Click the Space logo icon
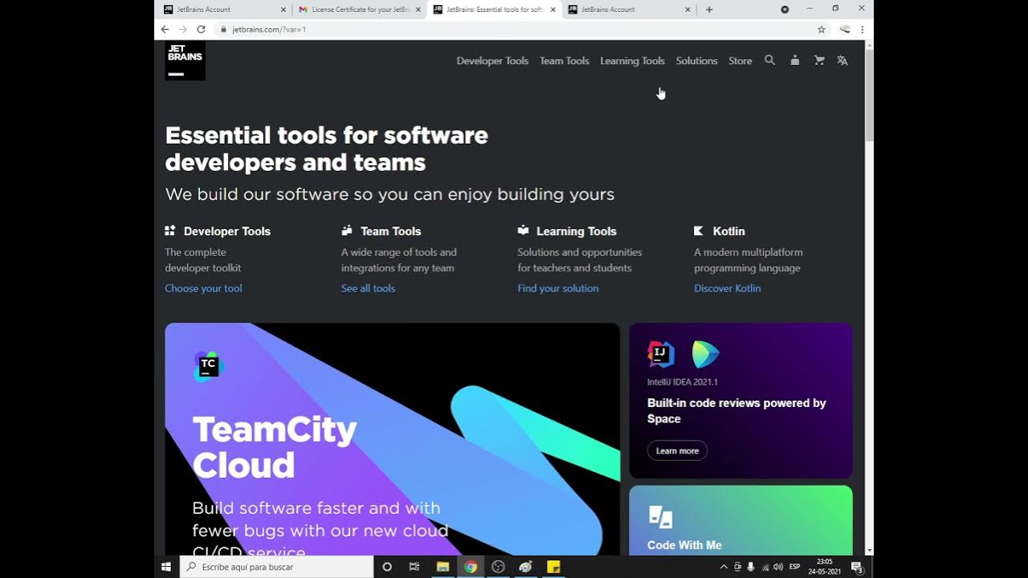The image size is (1028, 578). [x=705, y=354]
